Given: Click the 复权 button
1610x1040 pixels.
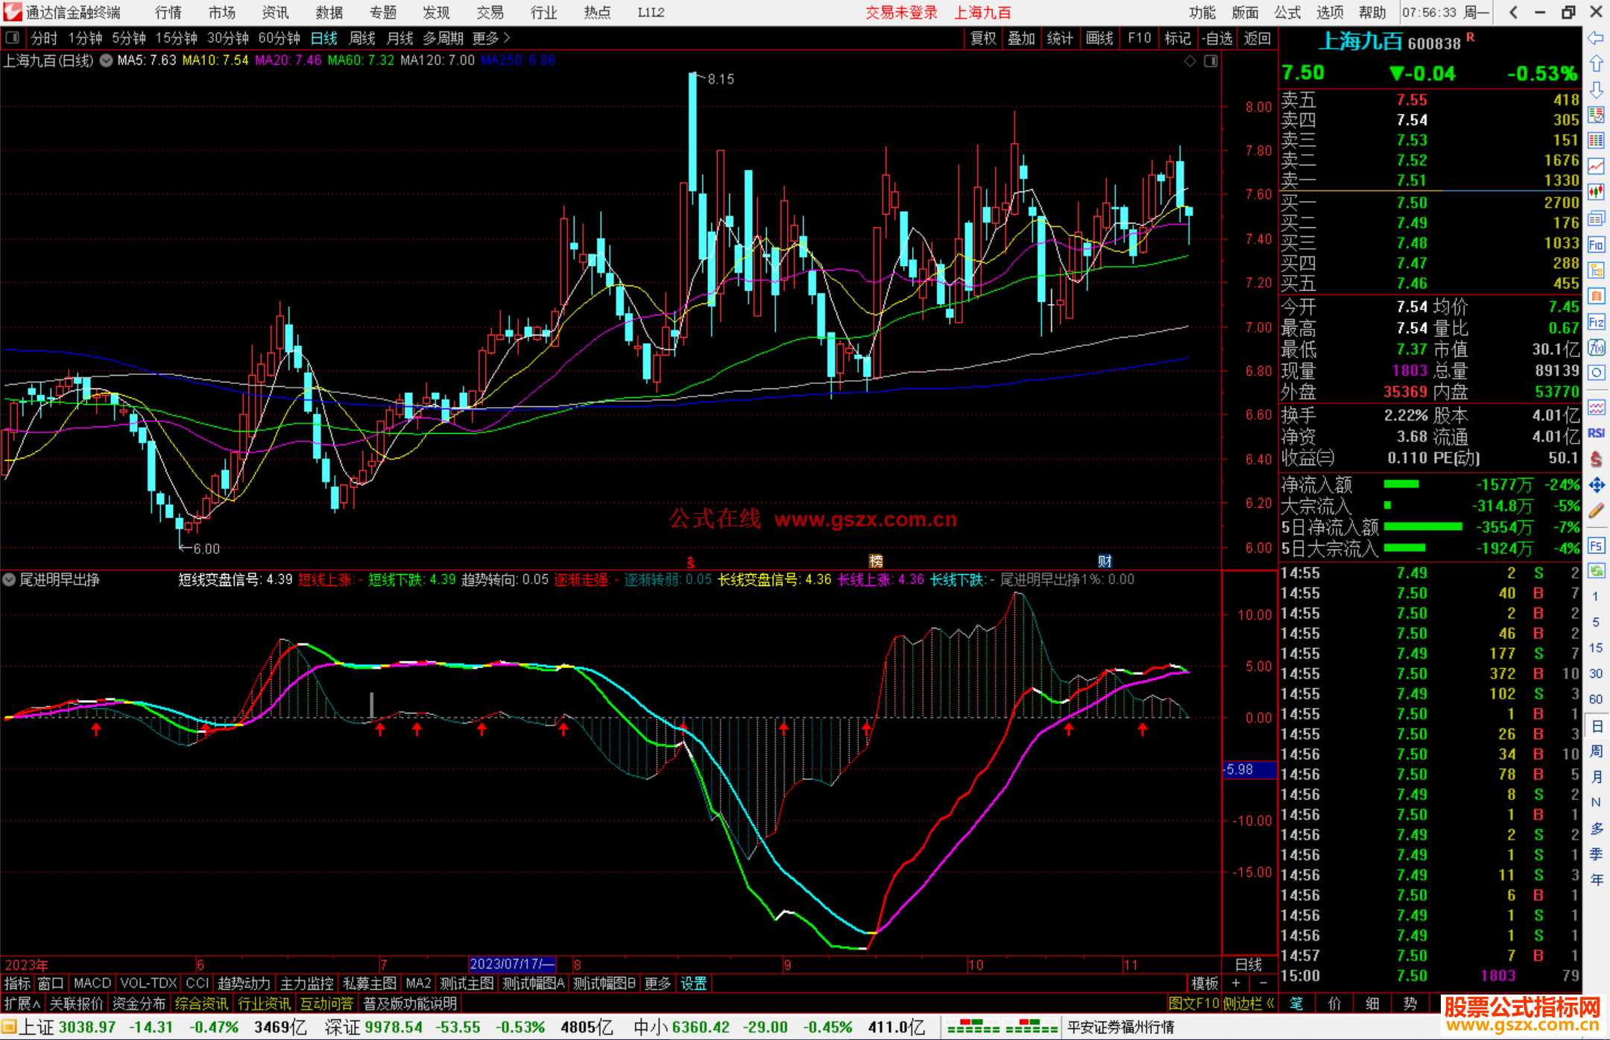Looking at the screenshot, I should 982,38.
